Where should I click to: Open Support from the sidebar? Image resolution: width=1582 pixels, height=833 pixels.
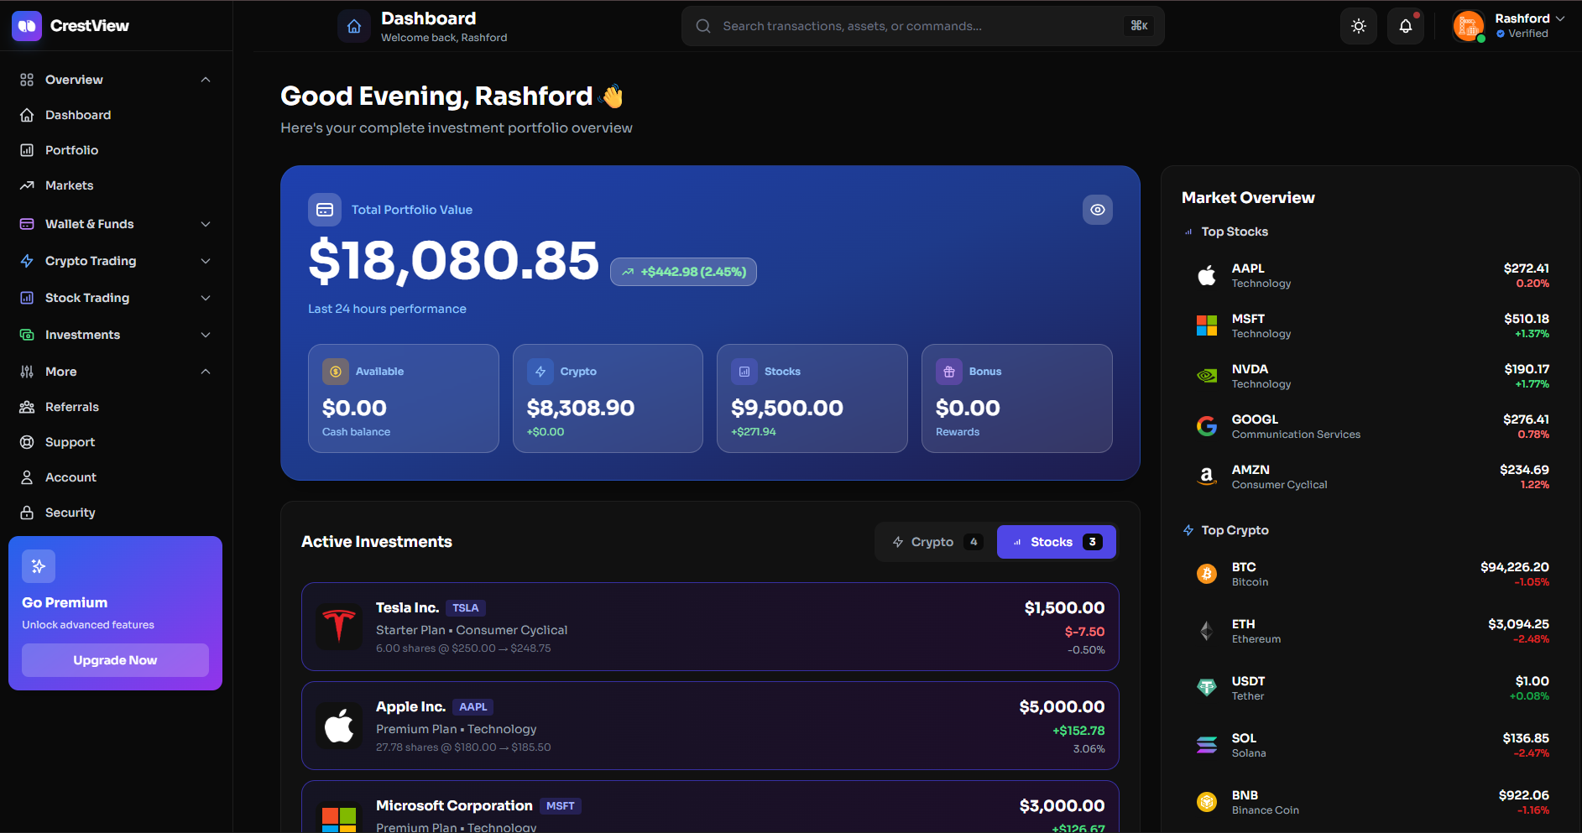click(69, 442)
